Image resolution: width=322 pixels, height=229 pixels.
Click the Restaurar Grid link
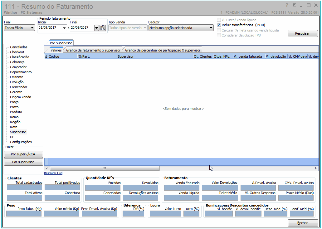(x=53, y=173)
